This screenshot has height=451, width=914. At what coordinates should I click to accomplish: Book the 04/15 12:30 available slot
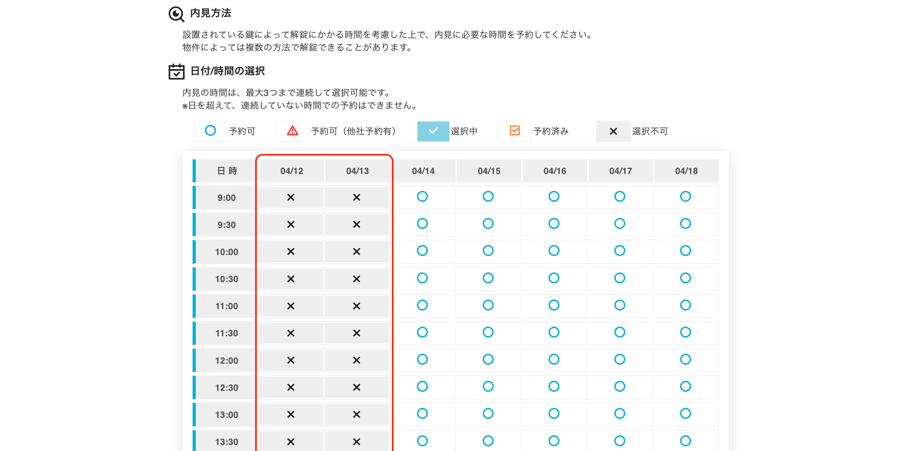pyautogui.click(x=488, y=387)
